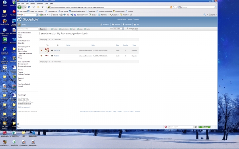The width and height of the screenshot is (239, 149).
Task: Toggle the Illustrations filter checkbox
Action: 60,29
